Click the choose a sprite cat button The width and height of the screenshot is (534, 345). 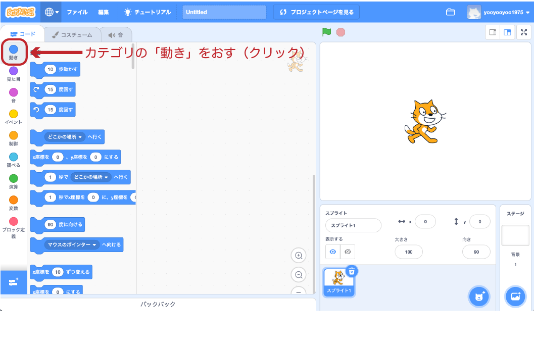pos(479,297)
